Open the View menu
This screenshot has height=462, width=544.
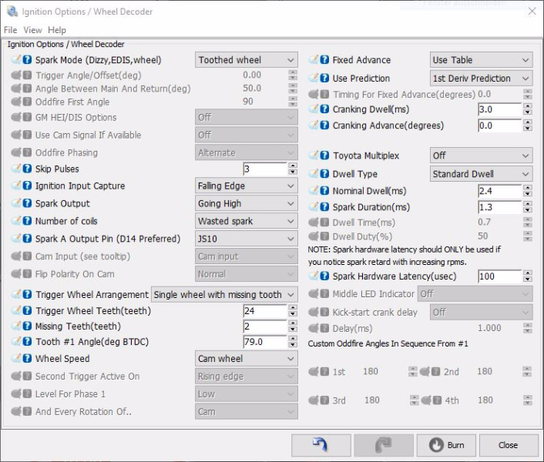point(32,30)
